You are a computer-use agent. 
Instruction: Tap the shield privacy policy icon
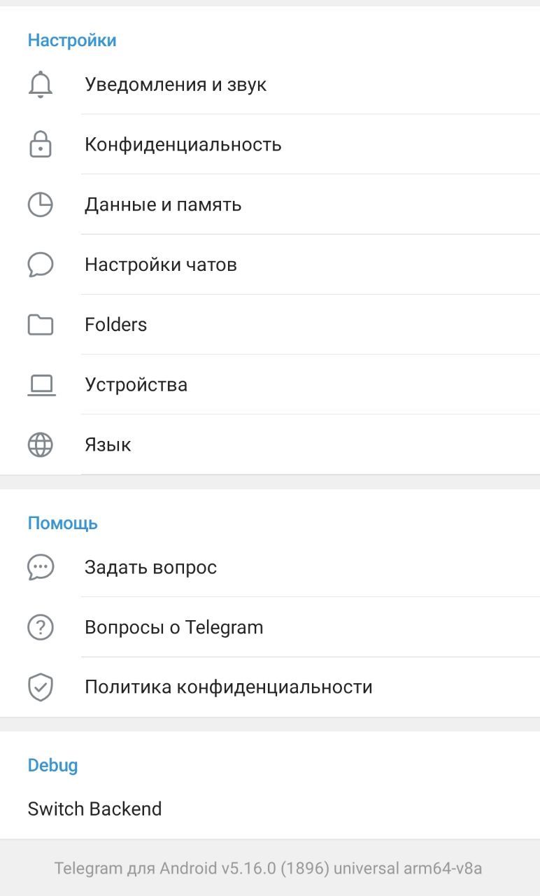[x=41, y=687]
